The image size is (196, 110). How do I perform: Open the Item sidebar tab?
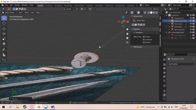pyautogui.click(x=160, y=18)
